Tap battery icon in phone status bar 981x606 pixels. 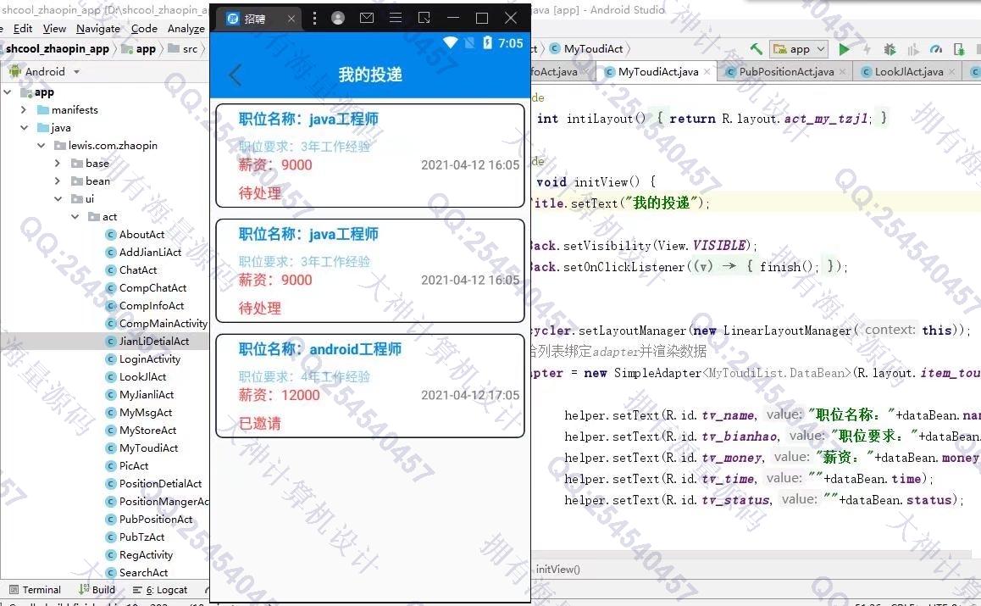[x=487, y=42]
